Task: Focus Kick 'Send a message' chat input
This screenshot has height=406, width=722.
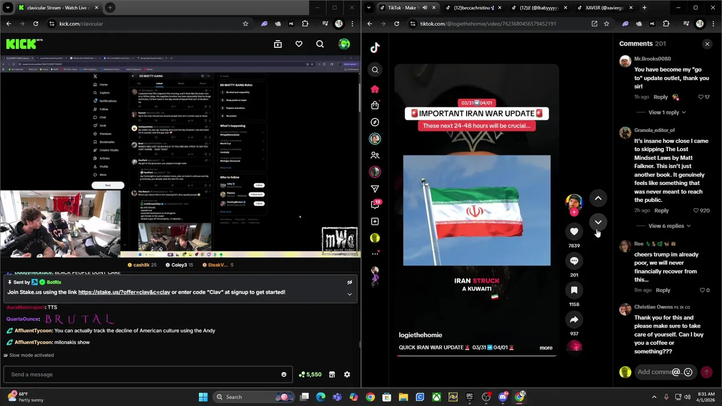Action: coord(148,374)
